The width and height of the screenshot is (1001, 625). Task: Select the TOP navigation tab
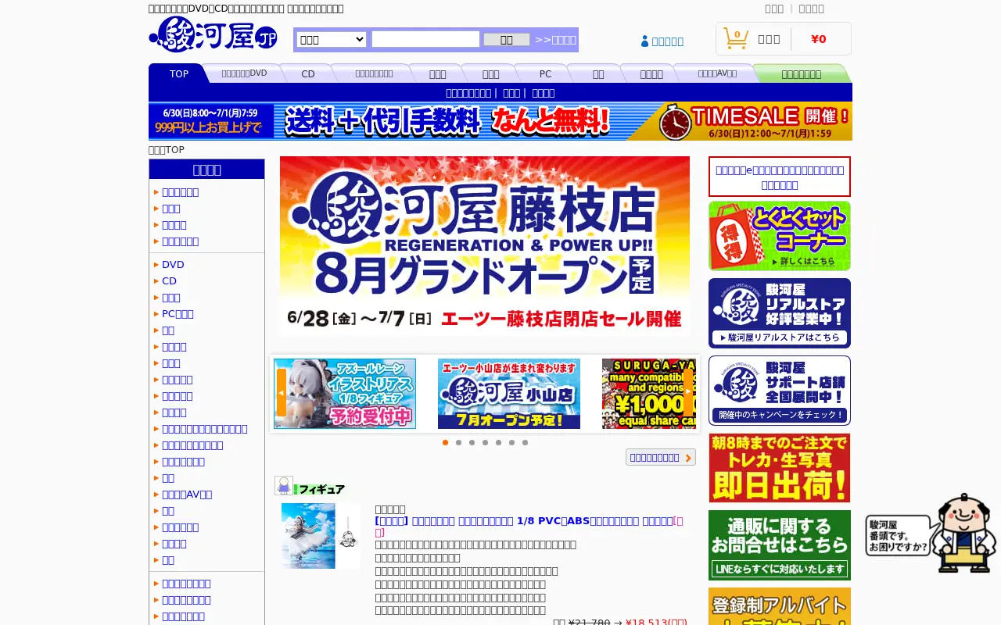[x=179, y=73]
